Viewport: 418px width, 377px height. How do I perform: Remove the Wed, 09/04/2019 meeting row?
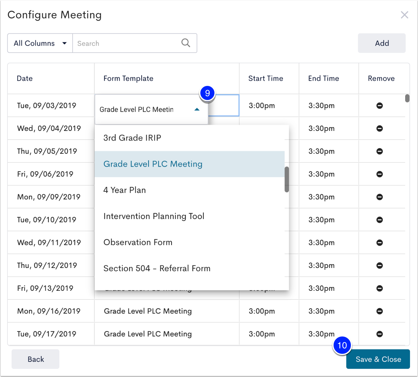pos(379,128)
